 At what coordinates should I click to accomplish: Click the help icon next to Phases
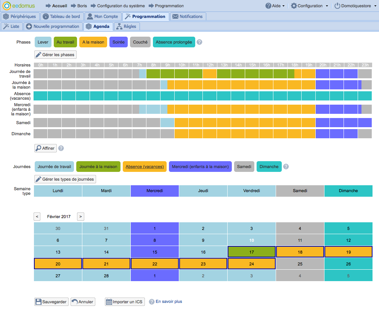[x=199, y=42]
